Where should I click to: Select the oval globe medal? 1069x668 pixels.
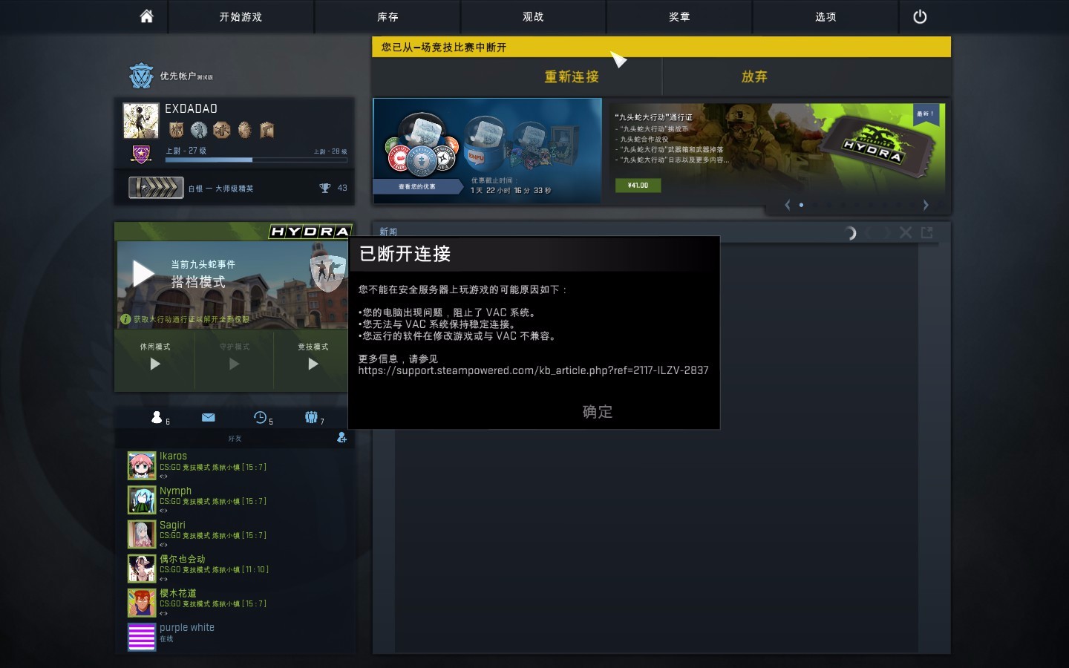pyautogui.click(x=244, y=130)
